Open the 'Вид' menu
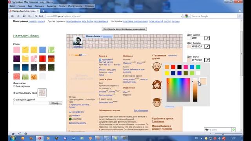Viewport: 251px width, 141px height. click(x=30, y=6)
